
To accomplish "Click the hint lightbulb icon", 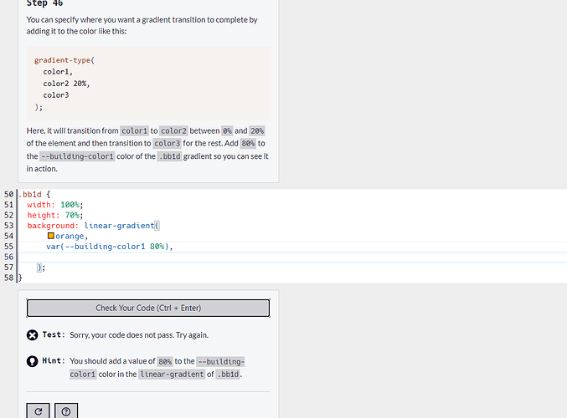I will [32, 361].
